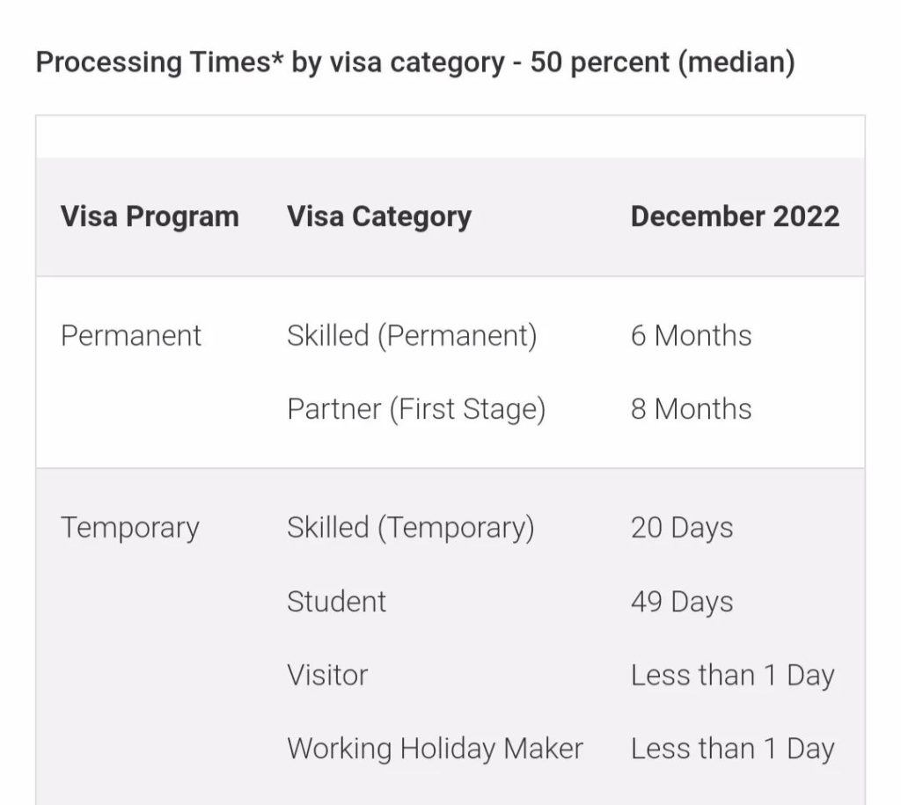Click the Skilled (Temporary) category
This screenshot has height=805, width=901.
pyautogui.click(x=410, y=528)
